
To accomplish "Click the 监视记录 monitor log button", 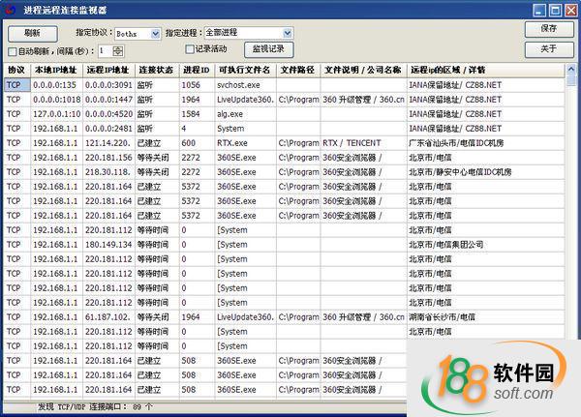I will pos(268,49).
